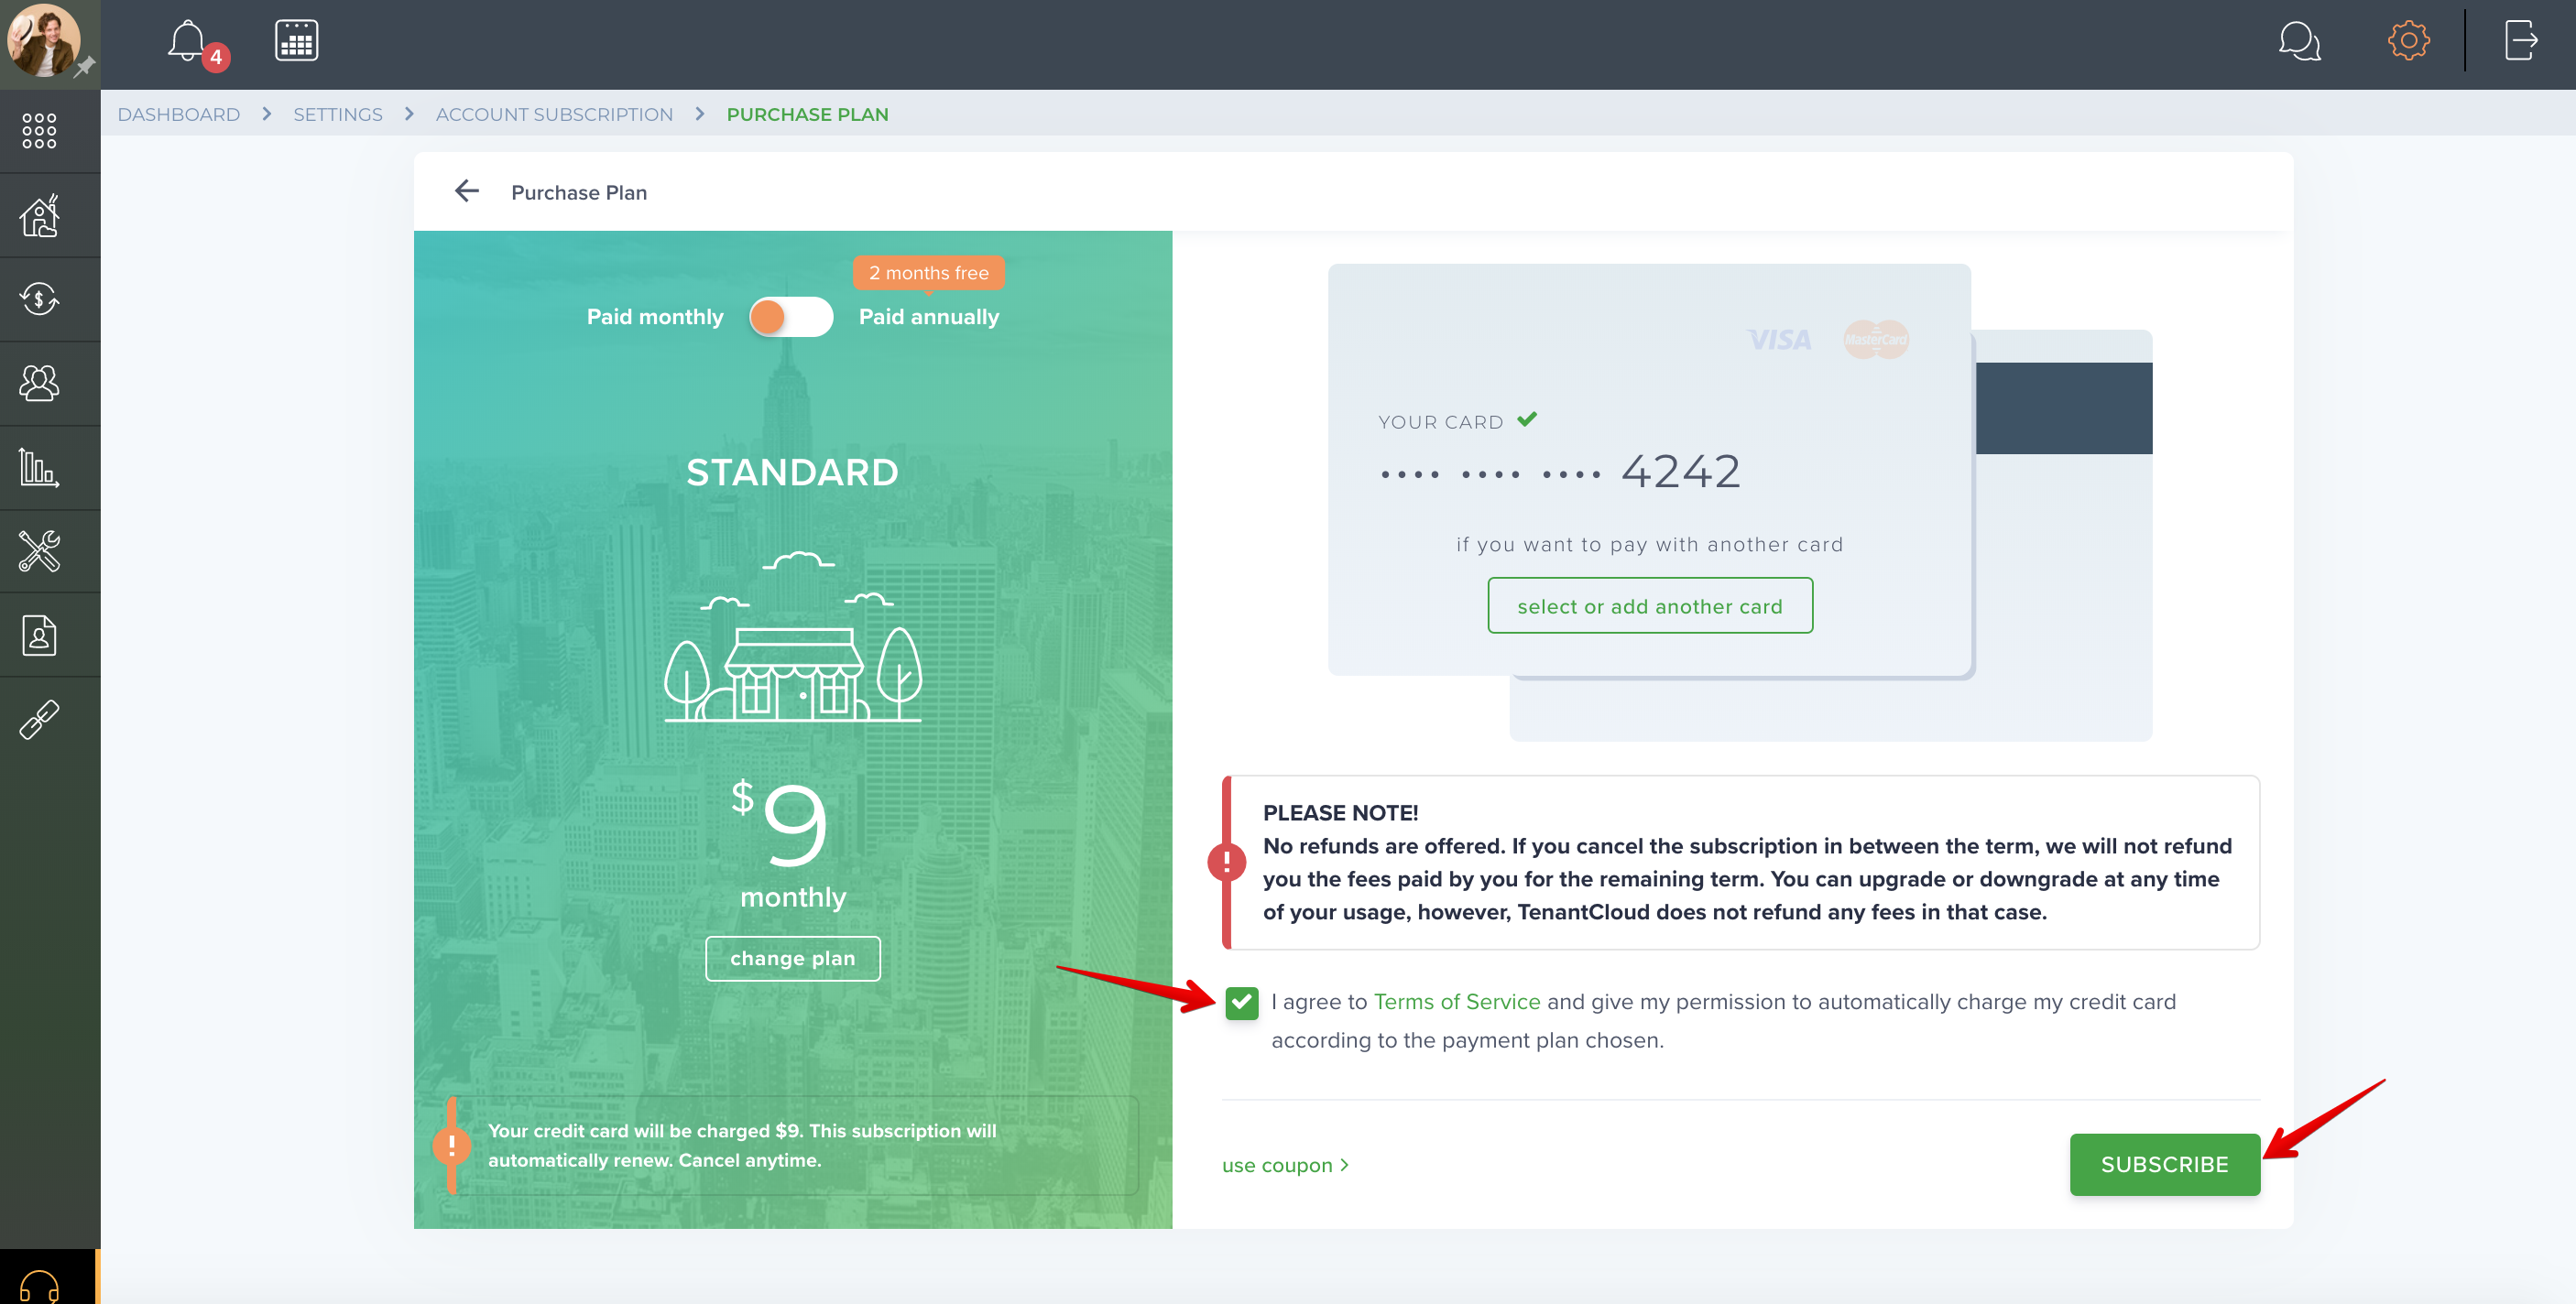Click the user profile avatar
This screenshot has height=1304, width=2576.
coord(43,40)
